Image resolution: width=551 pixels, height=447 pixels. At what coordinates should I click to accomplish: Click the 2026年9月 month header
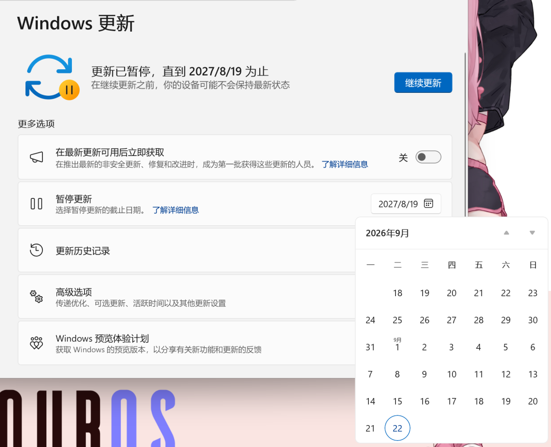point(387,233)
